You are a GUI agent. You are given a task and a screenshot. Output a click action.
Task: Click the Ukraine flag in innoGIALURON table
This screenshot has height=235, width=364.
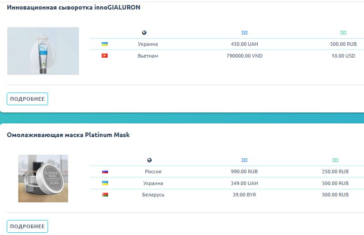click(x=104, y=44)
